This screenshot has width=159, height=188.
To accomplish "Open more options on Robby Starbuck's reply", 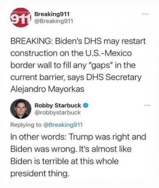I will tap(147, 105).
